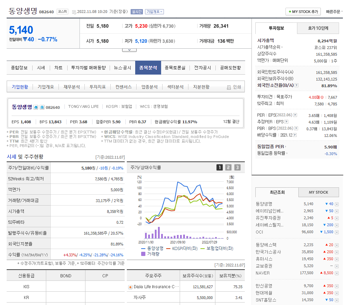Screen dimensions: 345x305
Task: Open 동일업종 PER arrow link
Action: [285, 146]
